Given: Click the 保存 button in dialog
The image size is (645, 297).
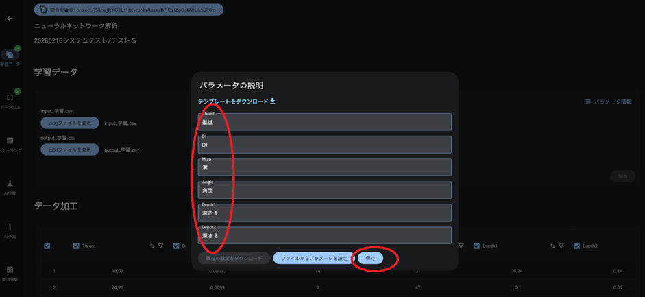Looking at the screenshot, I should point(370,259).
